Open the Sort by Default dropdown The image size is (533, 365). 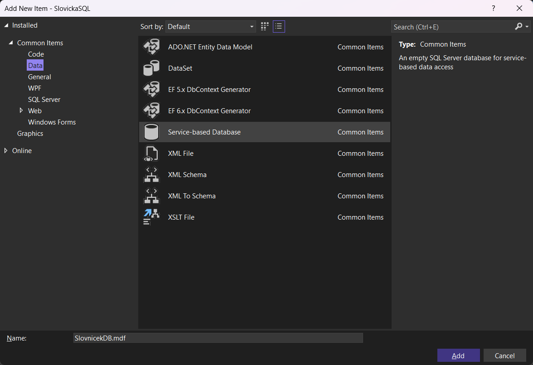(211, 27)
